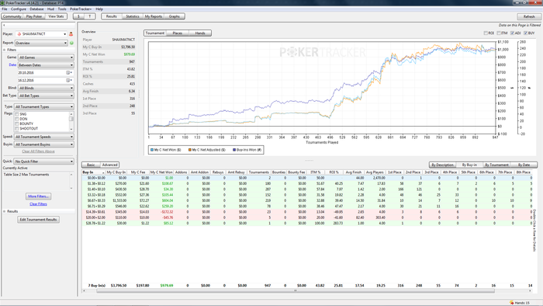Open the Database menu
The width and height of the screenshot is (543, 306).
click(x=36, y=9)
